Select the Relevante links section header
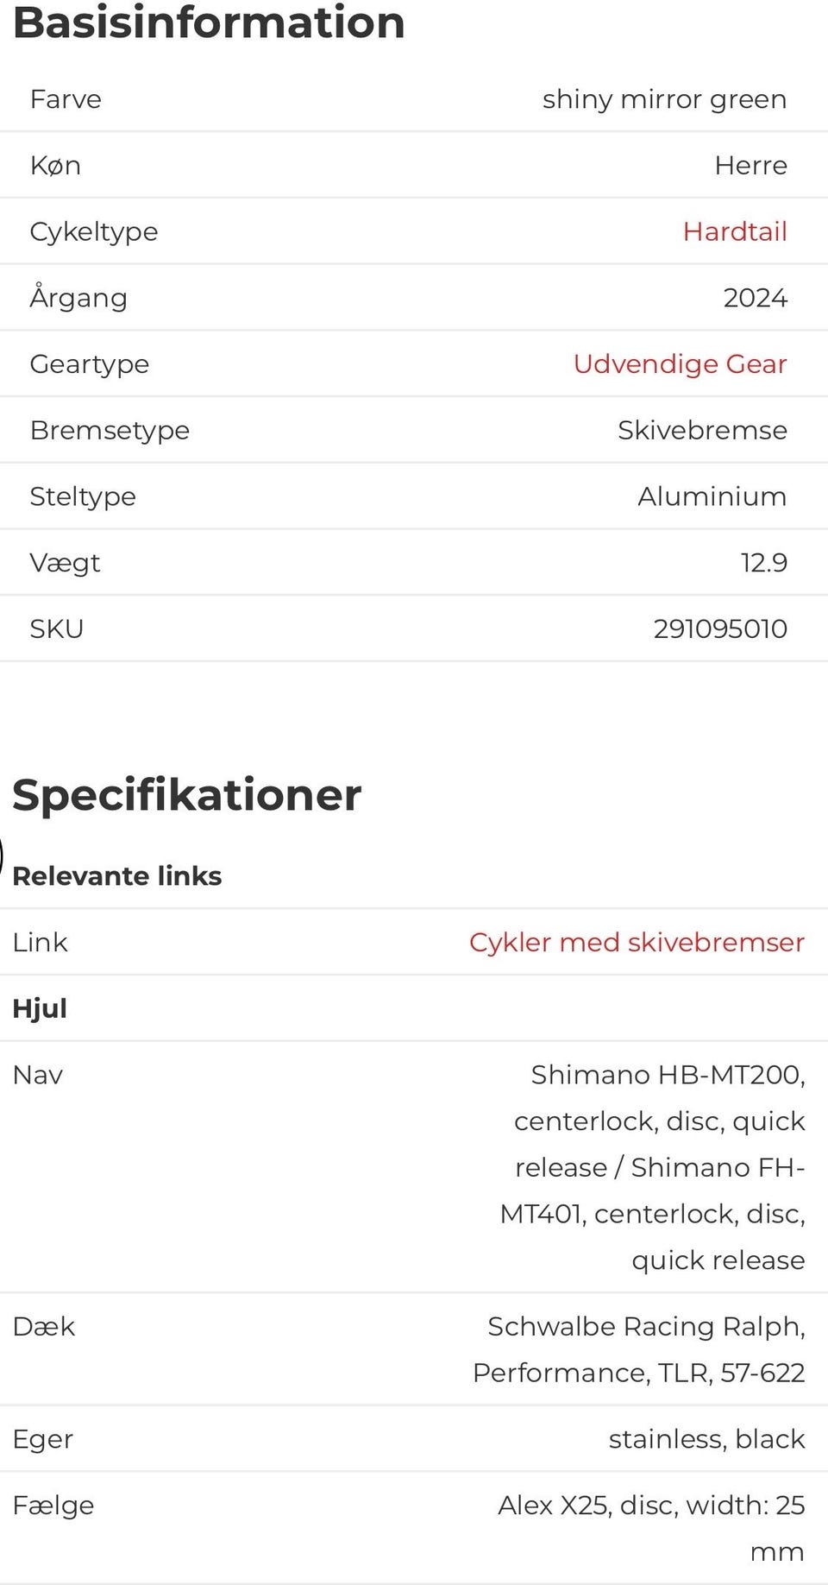 (x=117, y=875)
